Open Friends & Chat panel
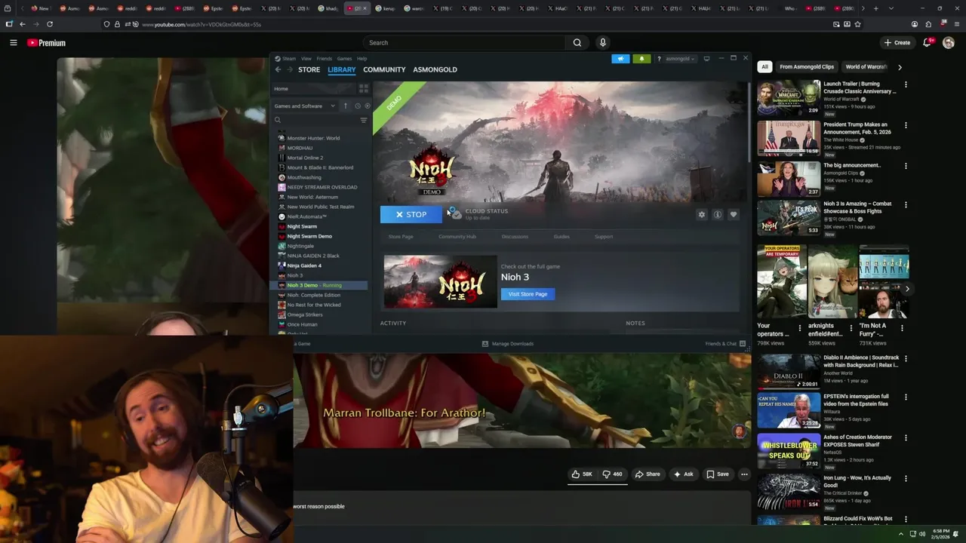 pos(725,344)
